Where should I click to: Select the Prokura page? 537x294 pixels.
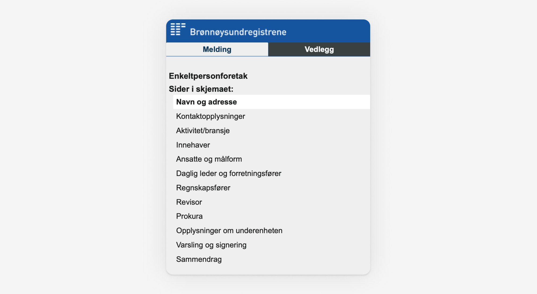coord(189,216)
